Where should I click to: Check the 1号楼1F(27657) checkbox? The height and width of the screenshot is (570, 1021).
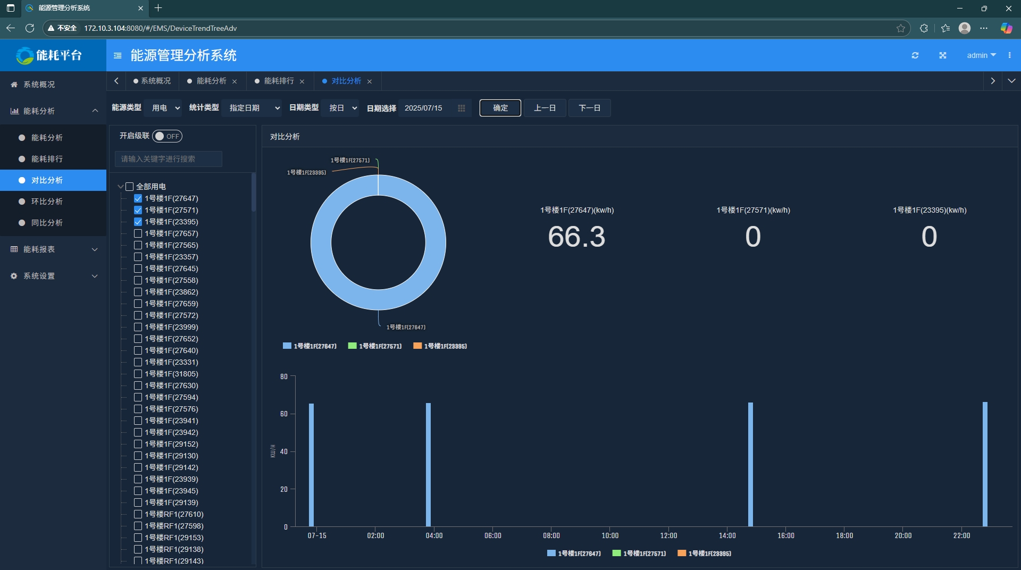pyautogui.click(x=138, y=233)
